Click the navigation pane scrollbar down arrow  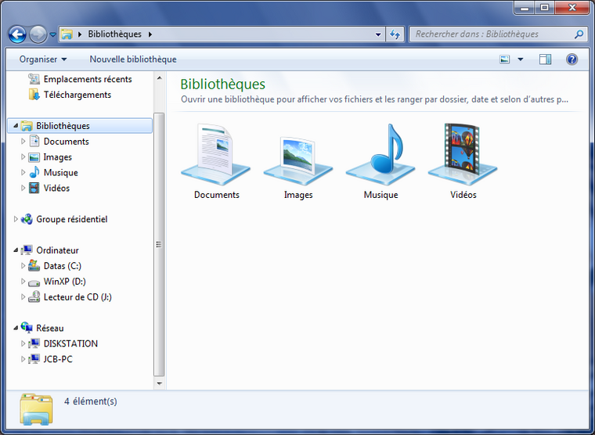[160, 383]
